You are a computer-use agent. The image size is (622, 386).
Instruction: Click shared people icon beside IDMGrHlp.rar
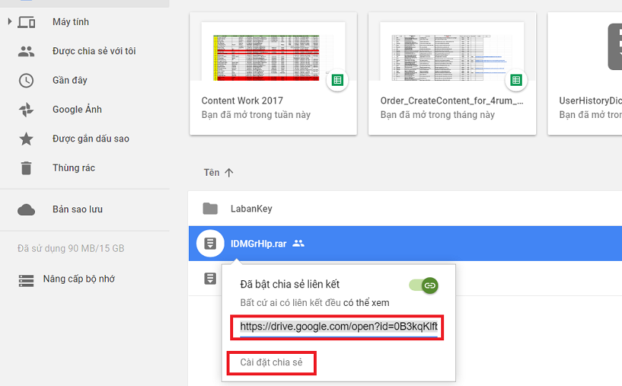(298, 244)
